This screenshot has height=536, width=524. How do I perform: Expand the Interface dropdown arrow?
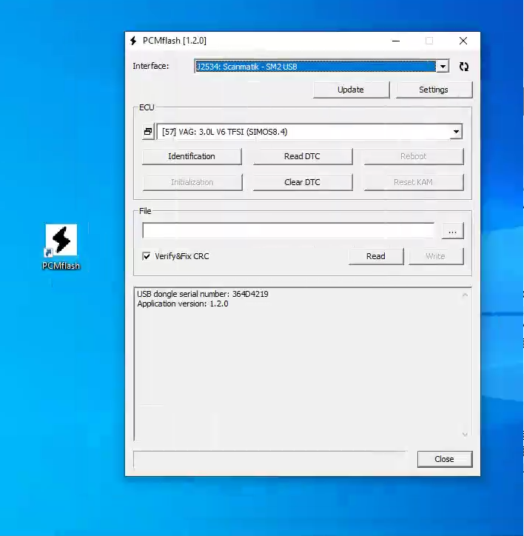click(443, 67)
